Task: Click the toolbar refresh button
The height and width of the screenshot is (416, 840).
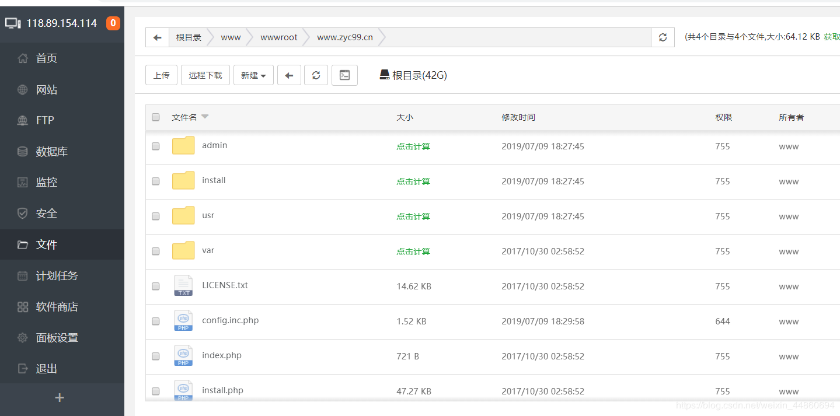Action: pyautogui.click(x=316, y=75)
